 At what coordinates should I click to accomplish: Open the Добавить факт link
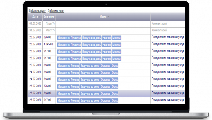37,11
